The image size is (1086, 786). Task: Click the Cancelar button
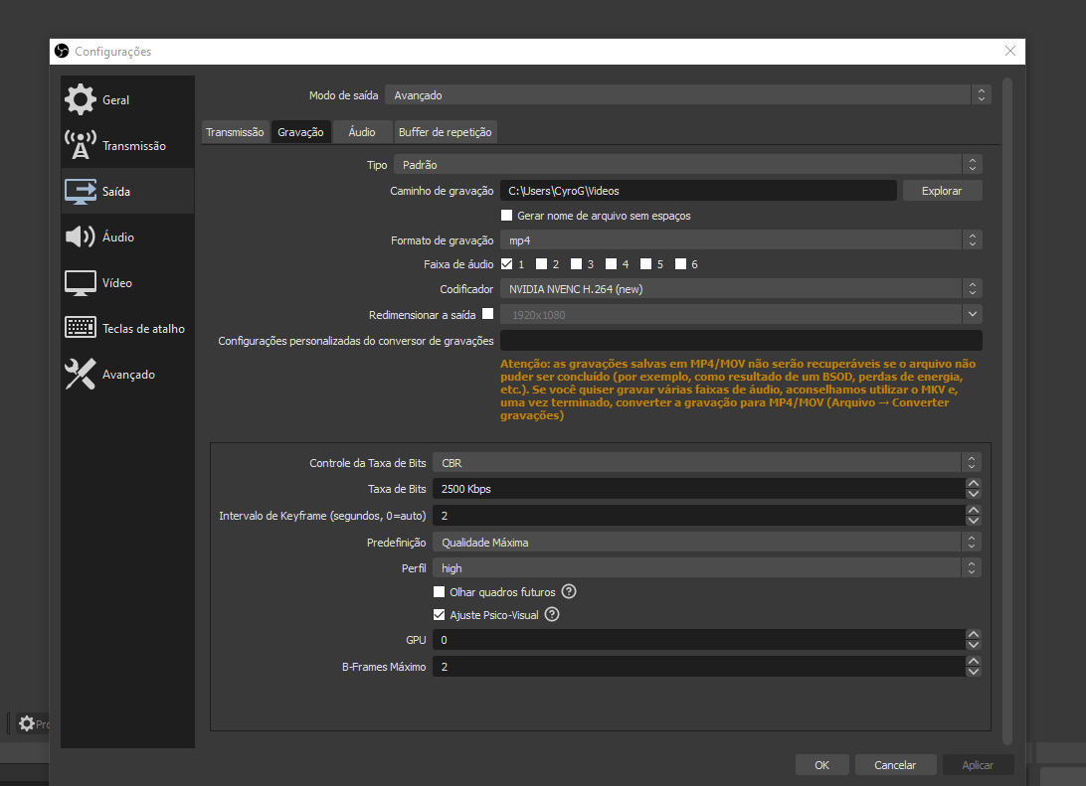895,764
